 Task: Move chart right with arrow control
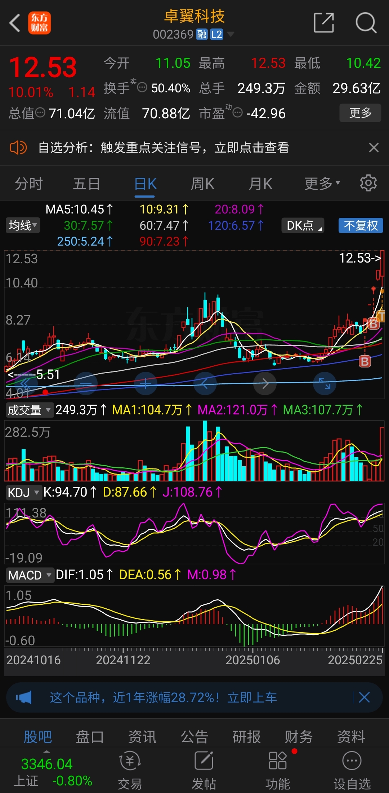(x=265, y=383)
